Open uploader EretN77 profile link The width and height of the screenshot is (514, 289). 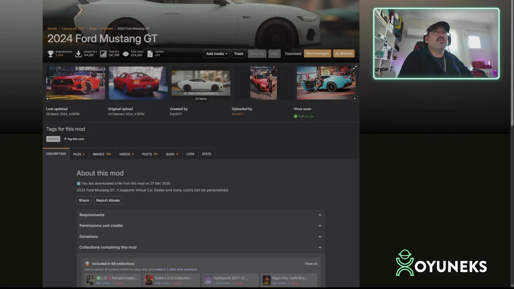tap(238, 114)
